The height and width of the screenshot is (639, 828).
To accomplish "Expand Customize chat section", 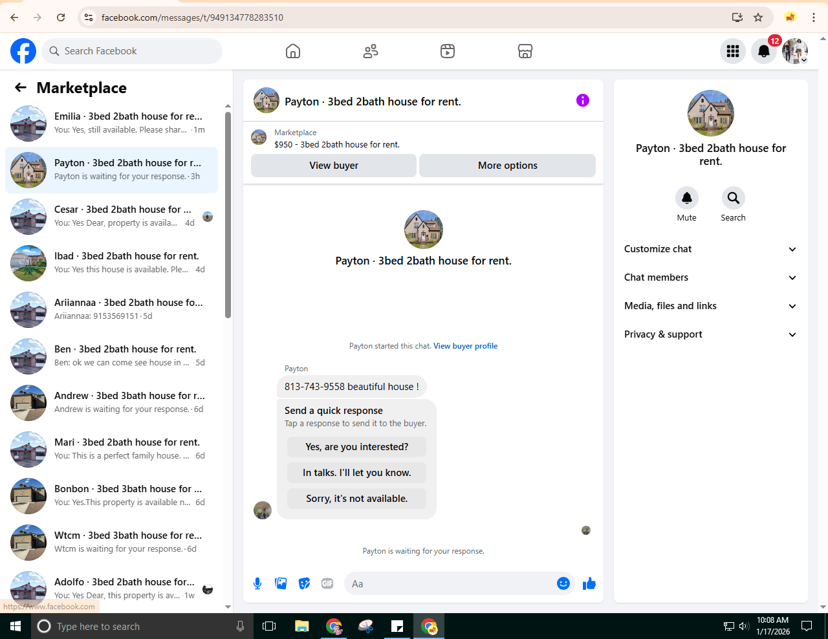I will point(710,249).
